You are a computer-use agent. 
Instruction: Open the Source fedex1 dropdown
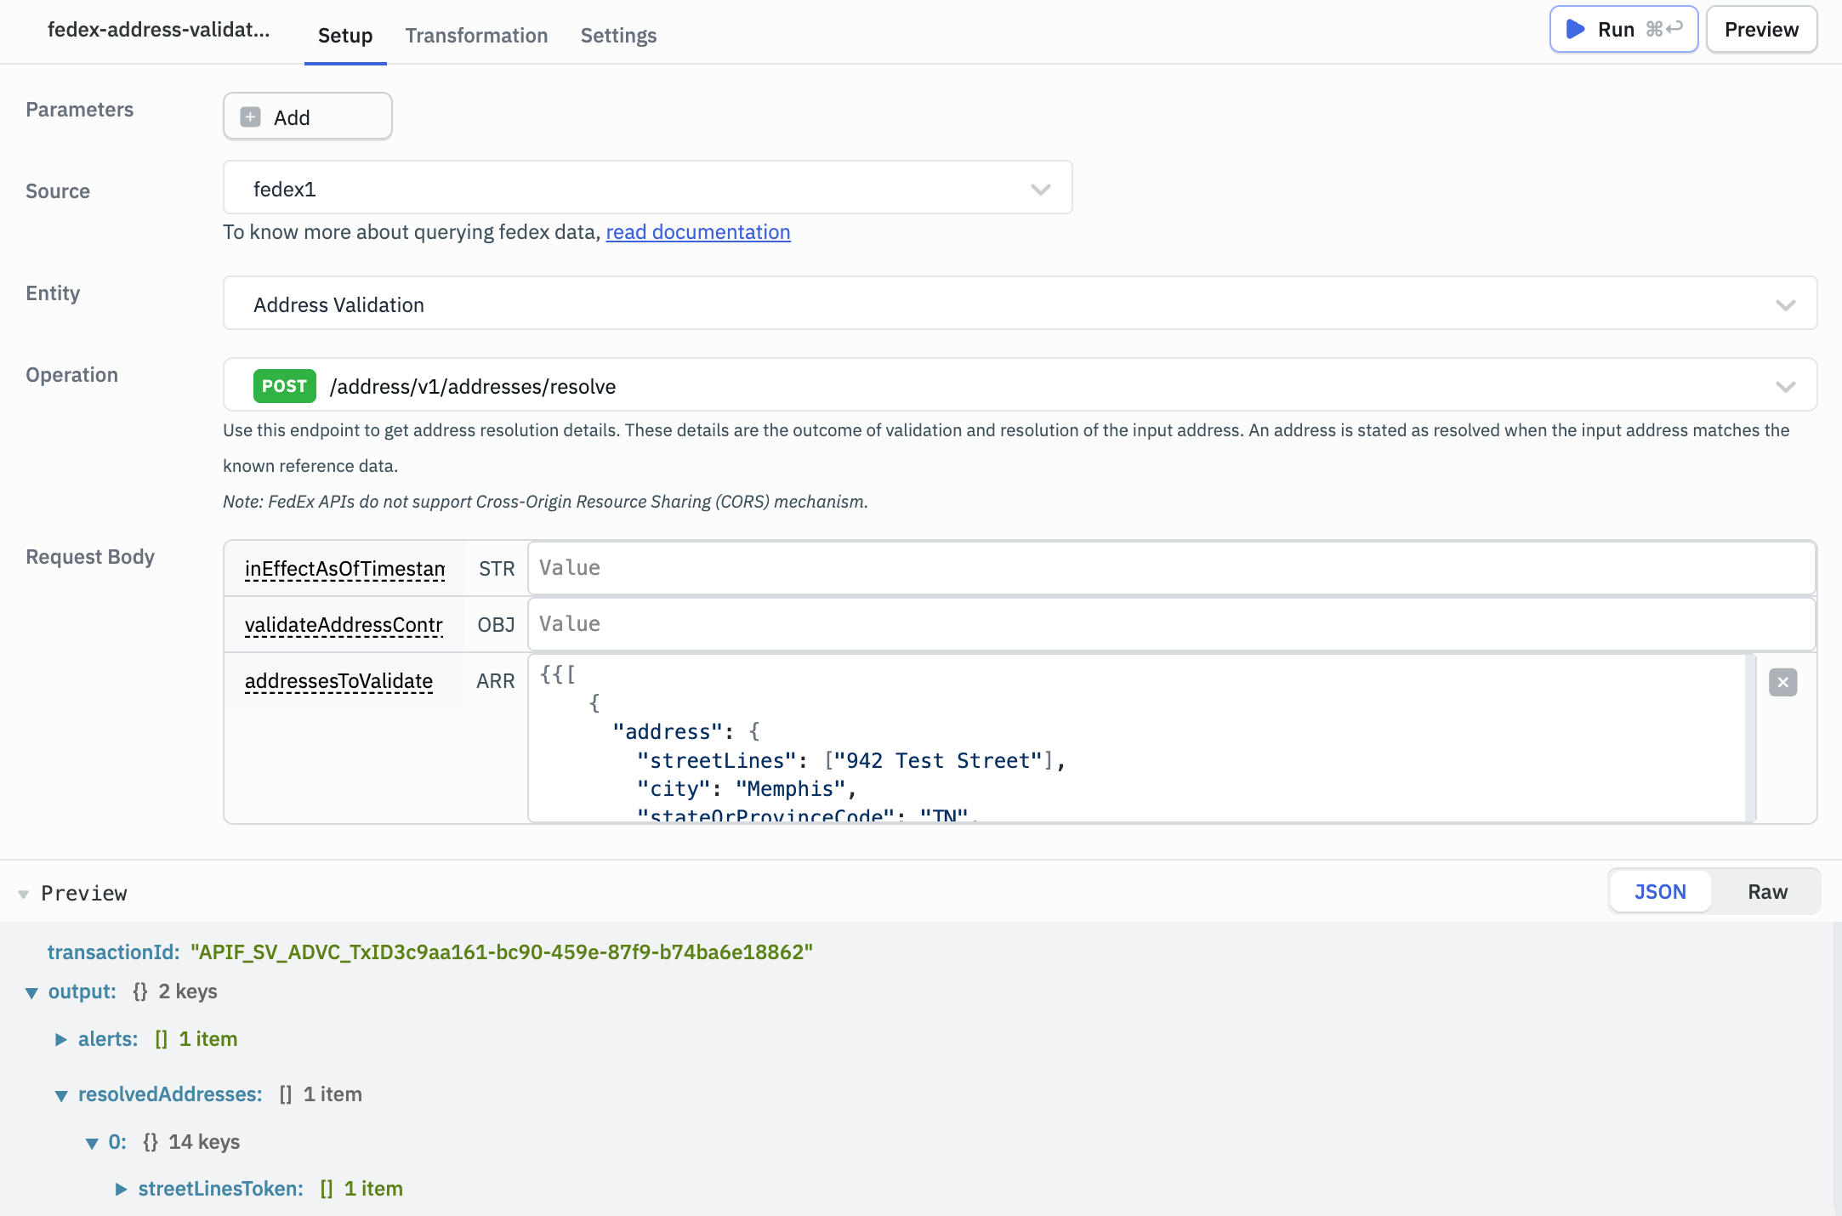[1040, 189]
